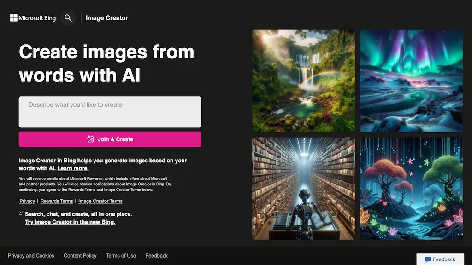The width and height of the screenshot is (472, 265).
Task: Click the sparkle icon beside Search, chat, and create
Action: click(21, 213)
